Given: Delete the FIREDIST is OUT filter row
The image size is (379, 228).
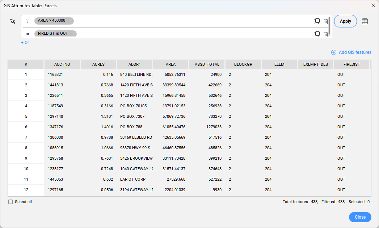Looking at the screenshot, I should click(326, 34).
